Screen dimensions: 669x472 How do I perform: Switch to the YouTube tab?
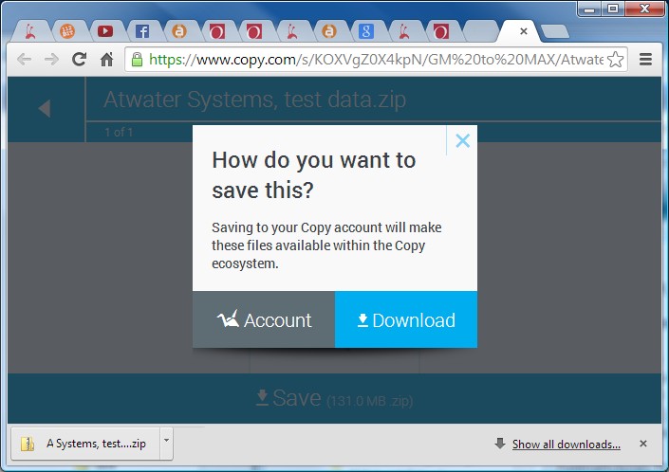pyautogui.click(x=105, y=31)
